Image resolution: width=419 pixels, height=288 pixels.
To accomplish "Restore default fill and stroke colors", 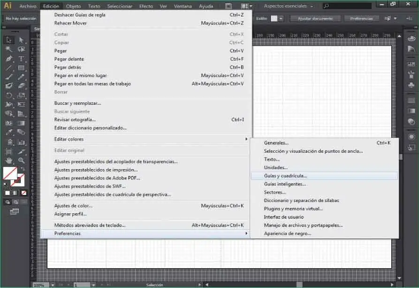I will pos(6,185).
